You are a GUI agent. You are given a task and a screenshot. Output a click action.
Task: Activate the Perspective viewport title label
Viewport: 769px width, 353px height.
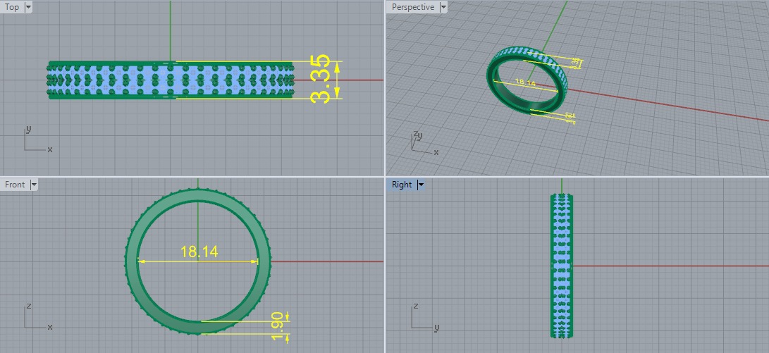(x=413, y=7)
